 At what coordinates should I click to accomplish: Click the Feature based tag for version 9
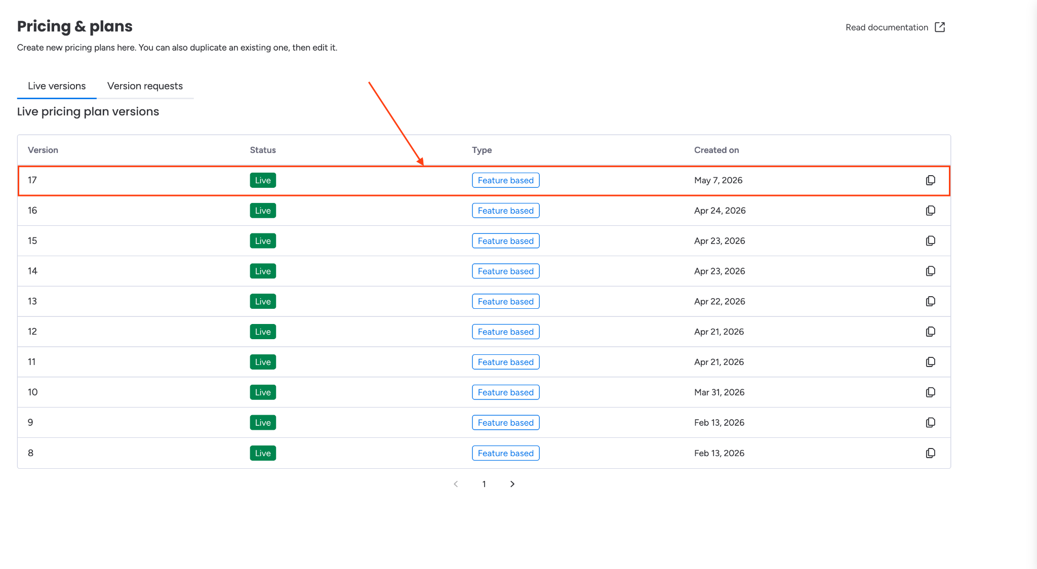[506, 423]
